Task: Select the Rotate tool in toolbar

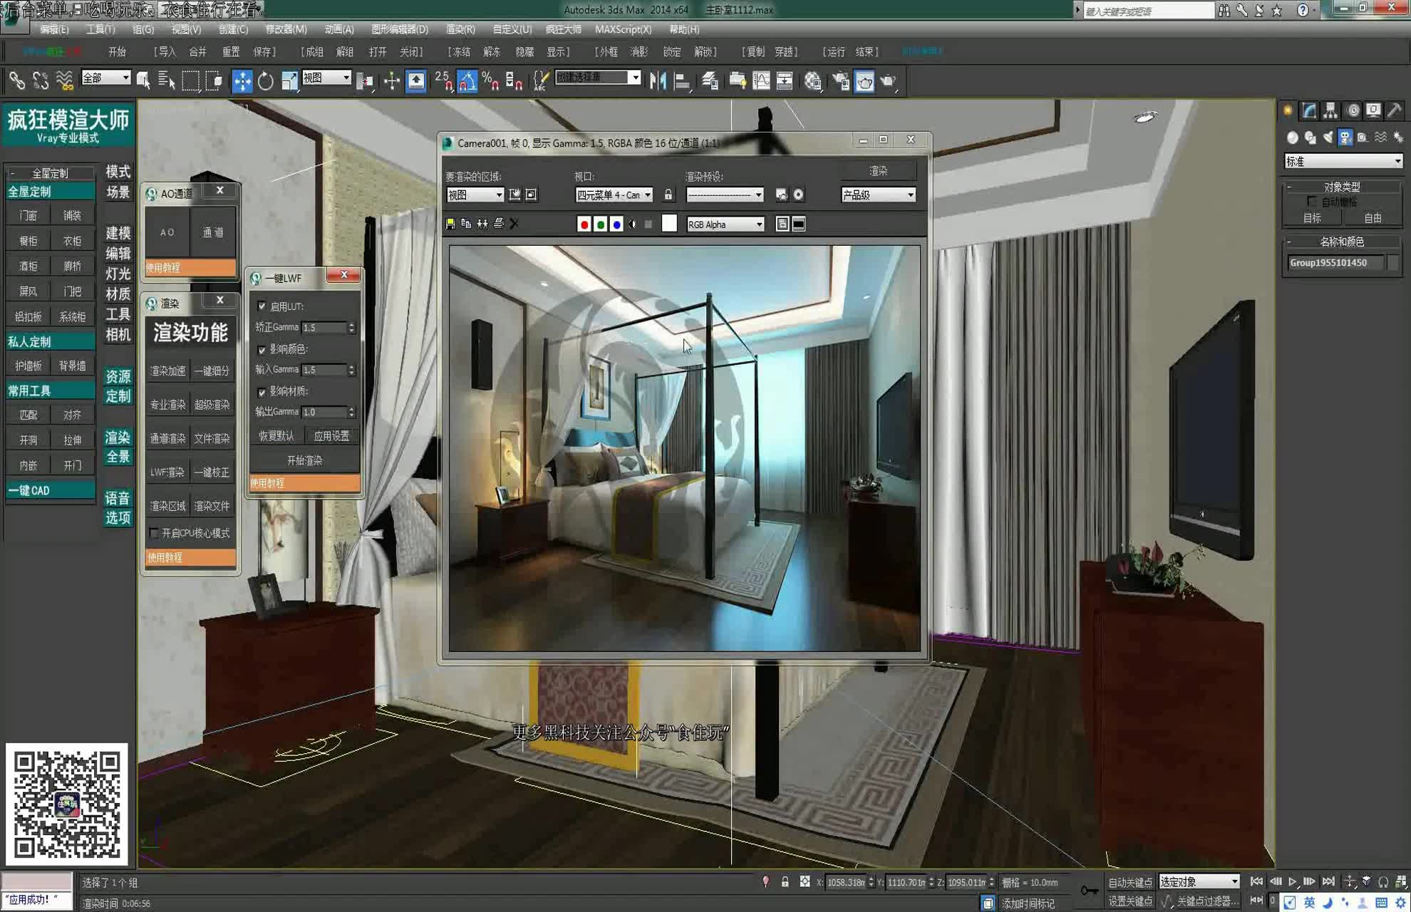Action: click(x=266, y=81)
